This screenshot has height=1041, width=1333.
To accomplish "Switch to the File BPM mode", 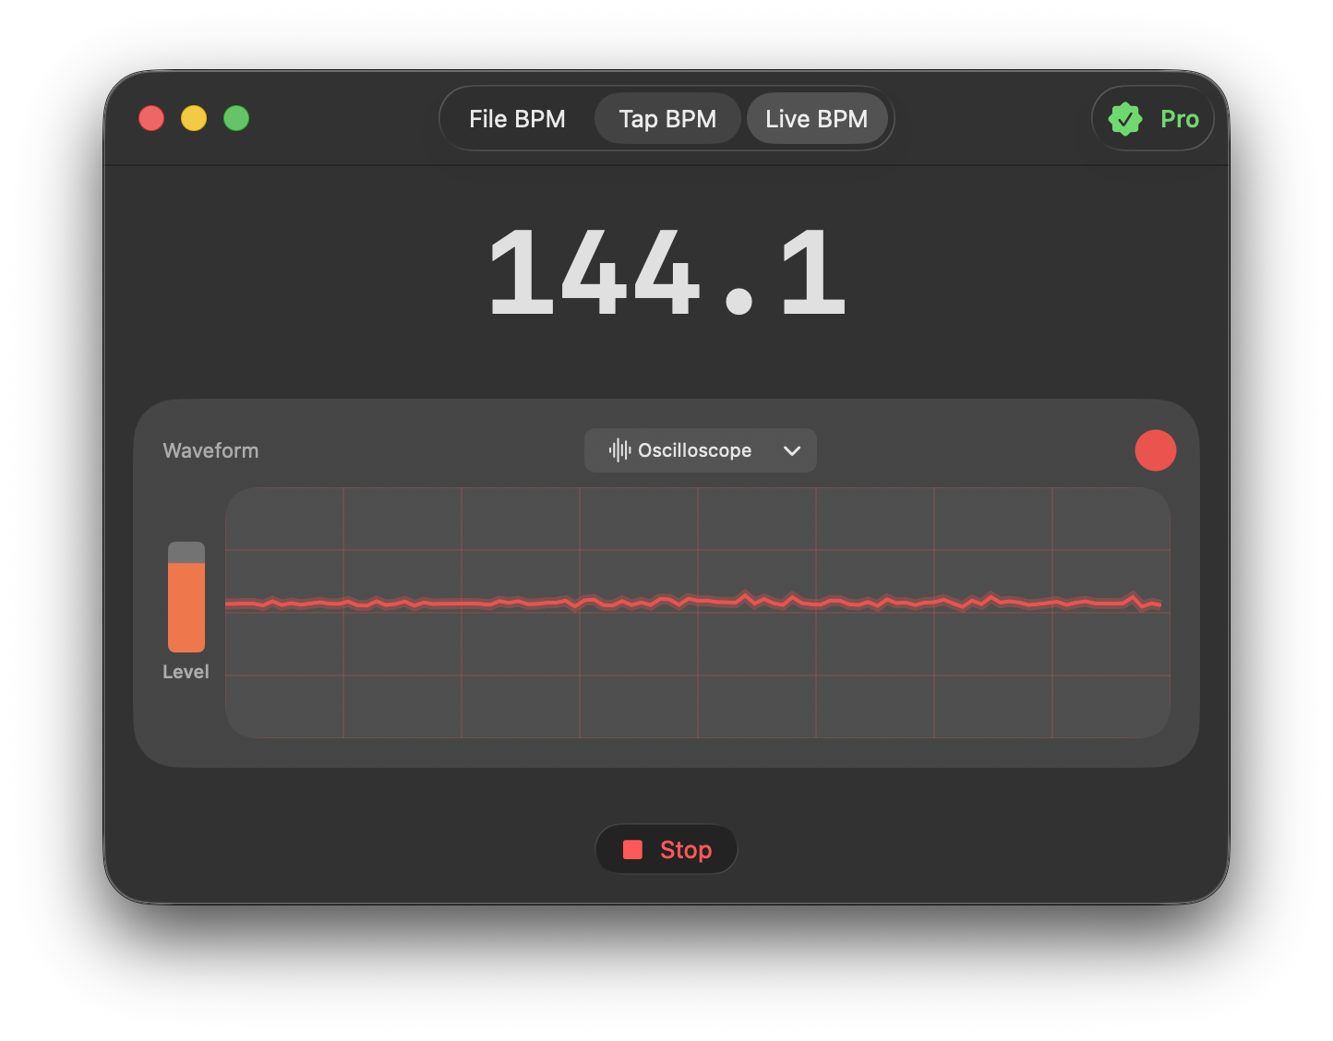I will point(517,119).
